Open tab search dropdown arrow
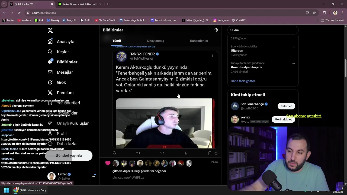Viewport: 347px width, 195px height. [x=4, y=4]
